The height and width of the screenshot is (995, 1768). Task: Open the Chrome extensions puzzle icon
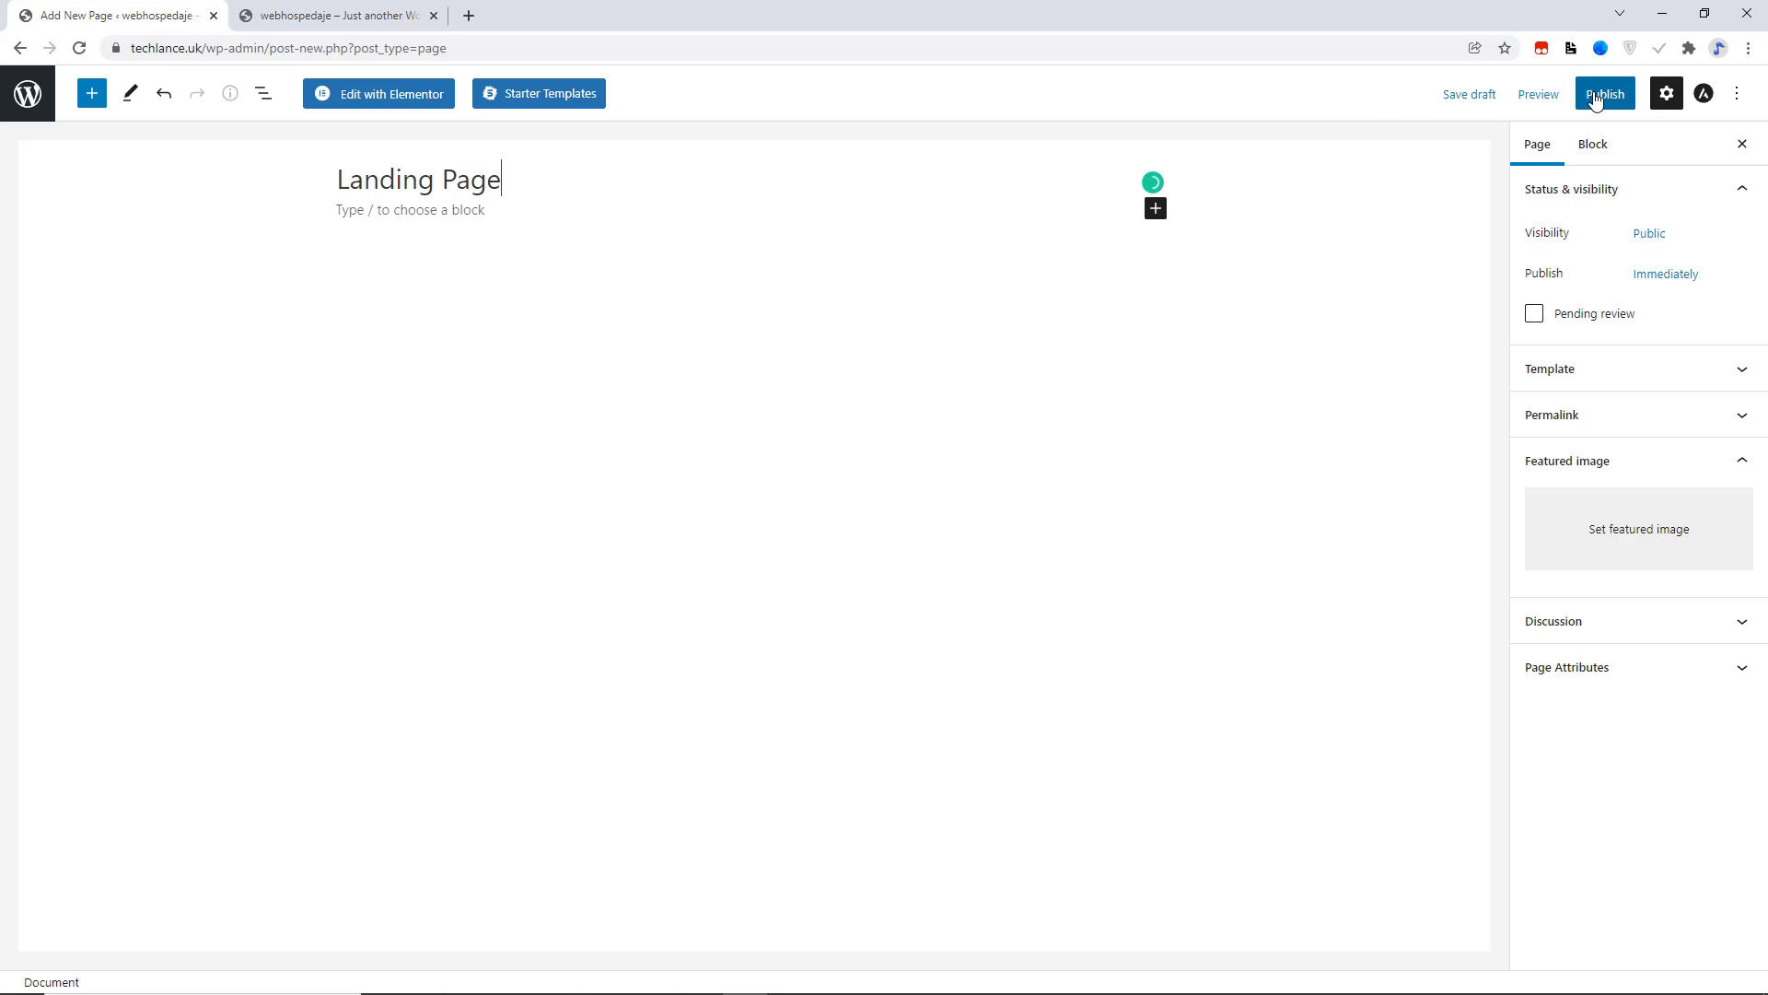(1688, 48)
